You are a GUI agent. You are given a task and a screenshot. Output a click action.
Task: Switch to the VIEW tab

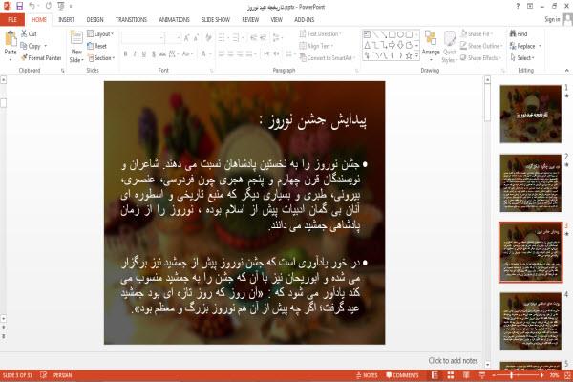[276, 19]
